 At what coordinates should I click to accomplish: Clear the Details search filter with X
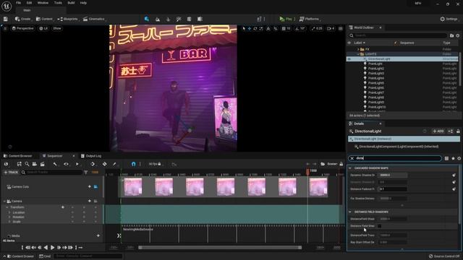pos(352,158)
